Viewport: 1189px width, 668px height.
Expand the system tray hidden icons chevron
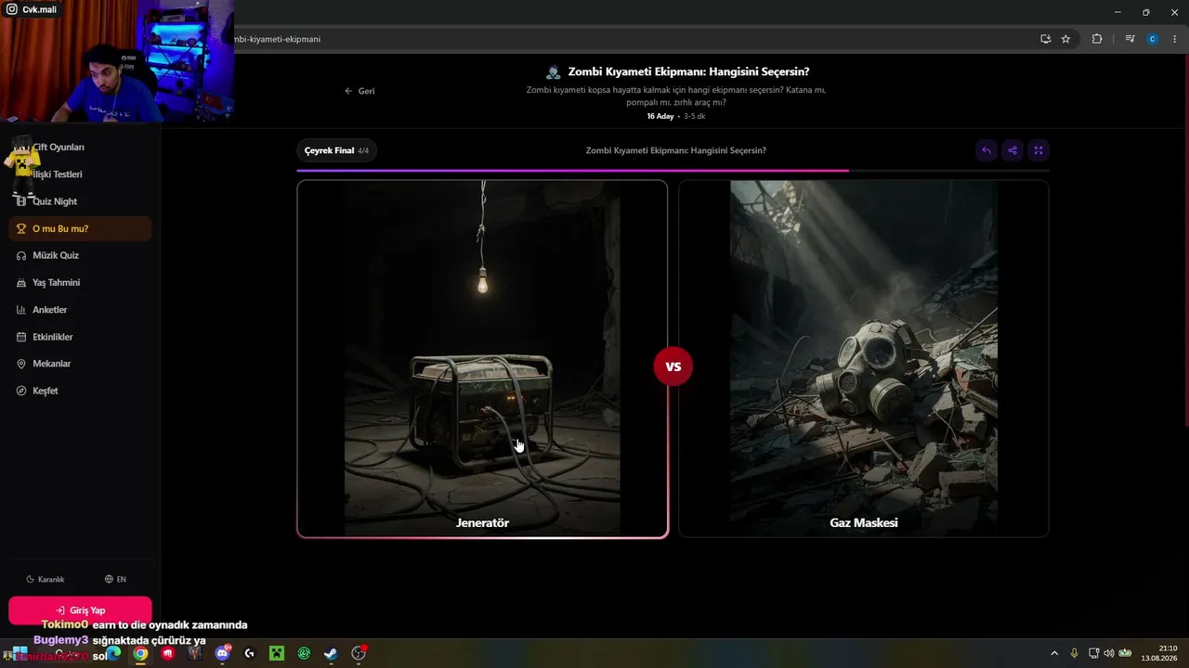click(x=1054, y=653)
